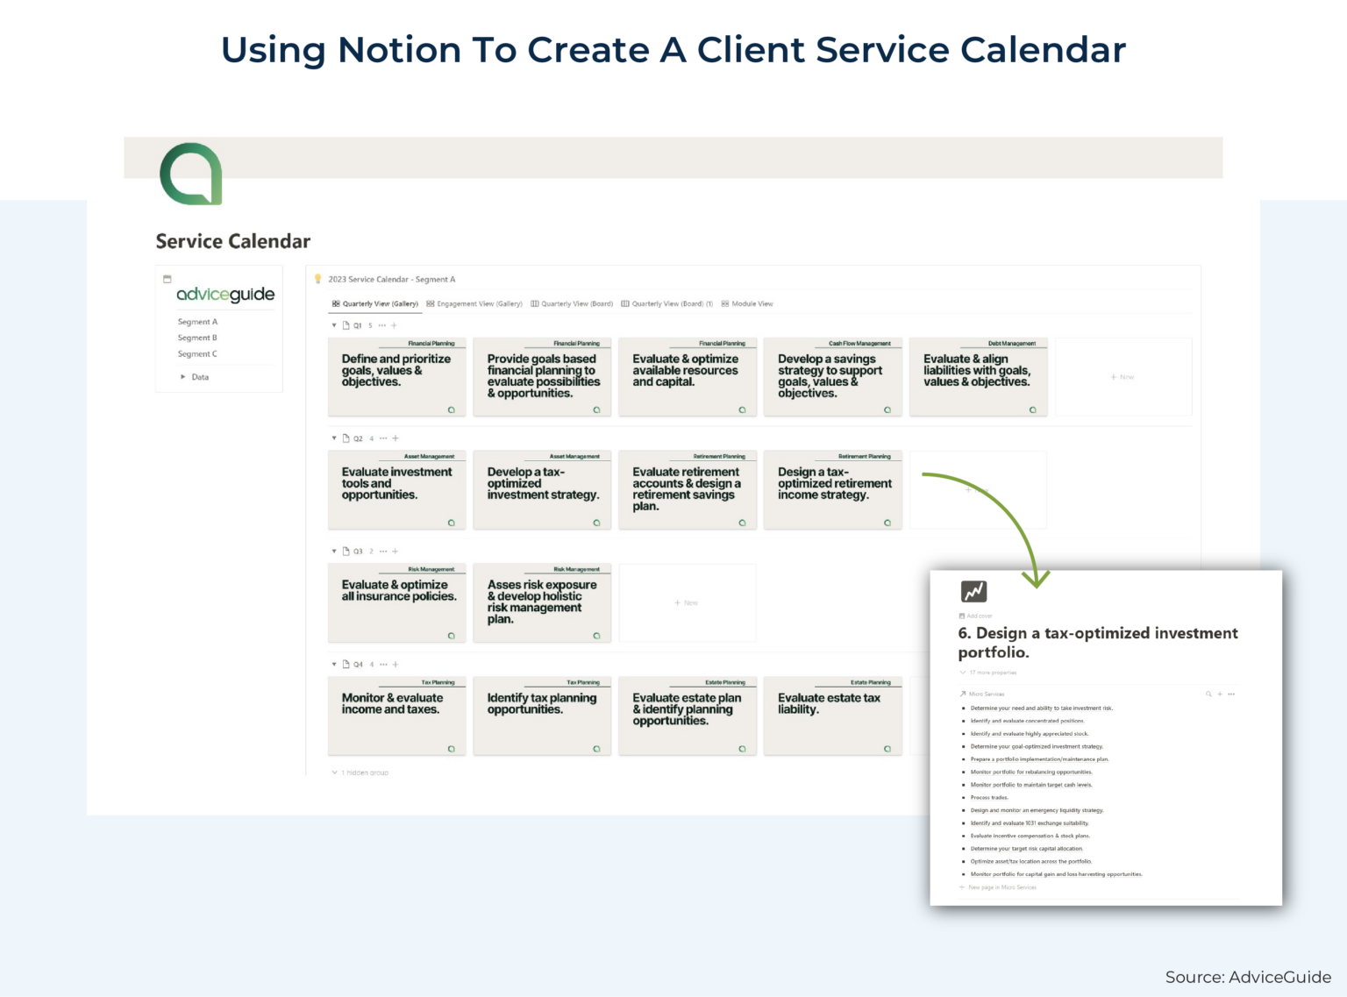The width and height of the screenshot is (1347, 997).
Task: Click the New card placeholder in the Q3 row
Action: (687, 602)
